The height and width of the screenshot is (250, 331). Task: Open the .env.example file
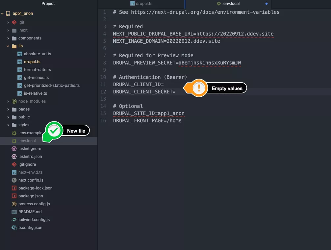coord(30,133)
